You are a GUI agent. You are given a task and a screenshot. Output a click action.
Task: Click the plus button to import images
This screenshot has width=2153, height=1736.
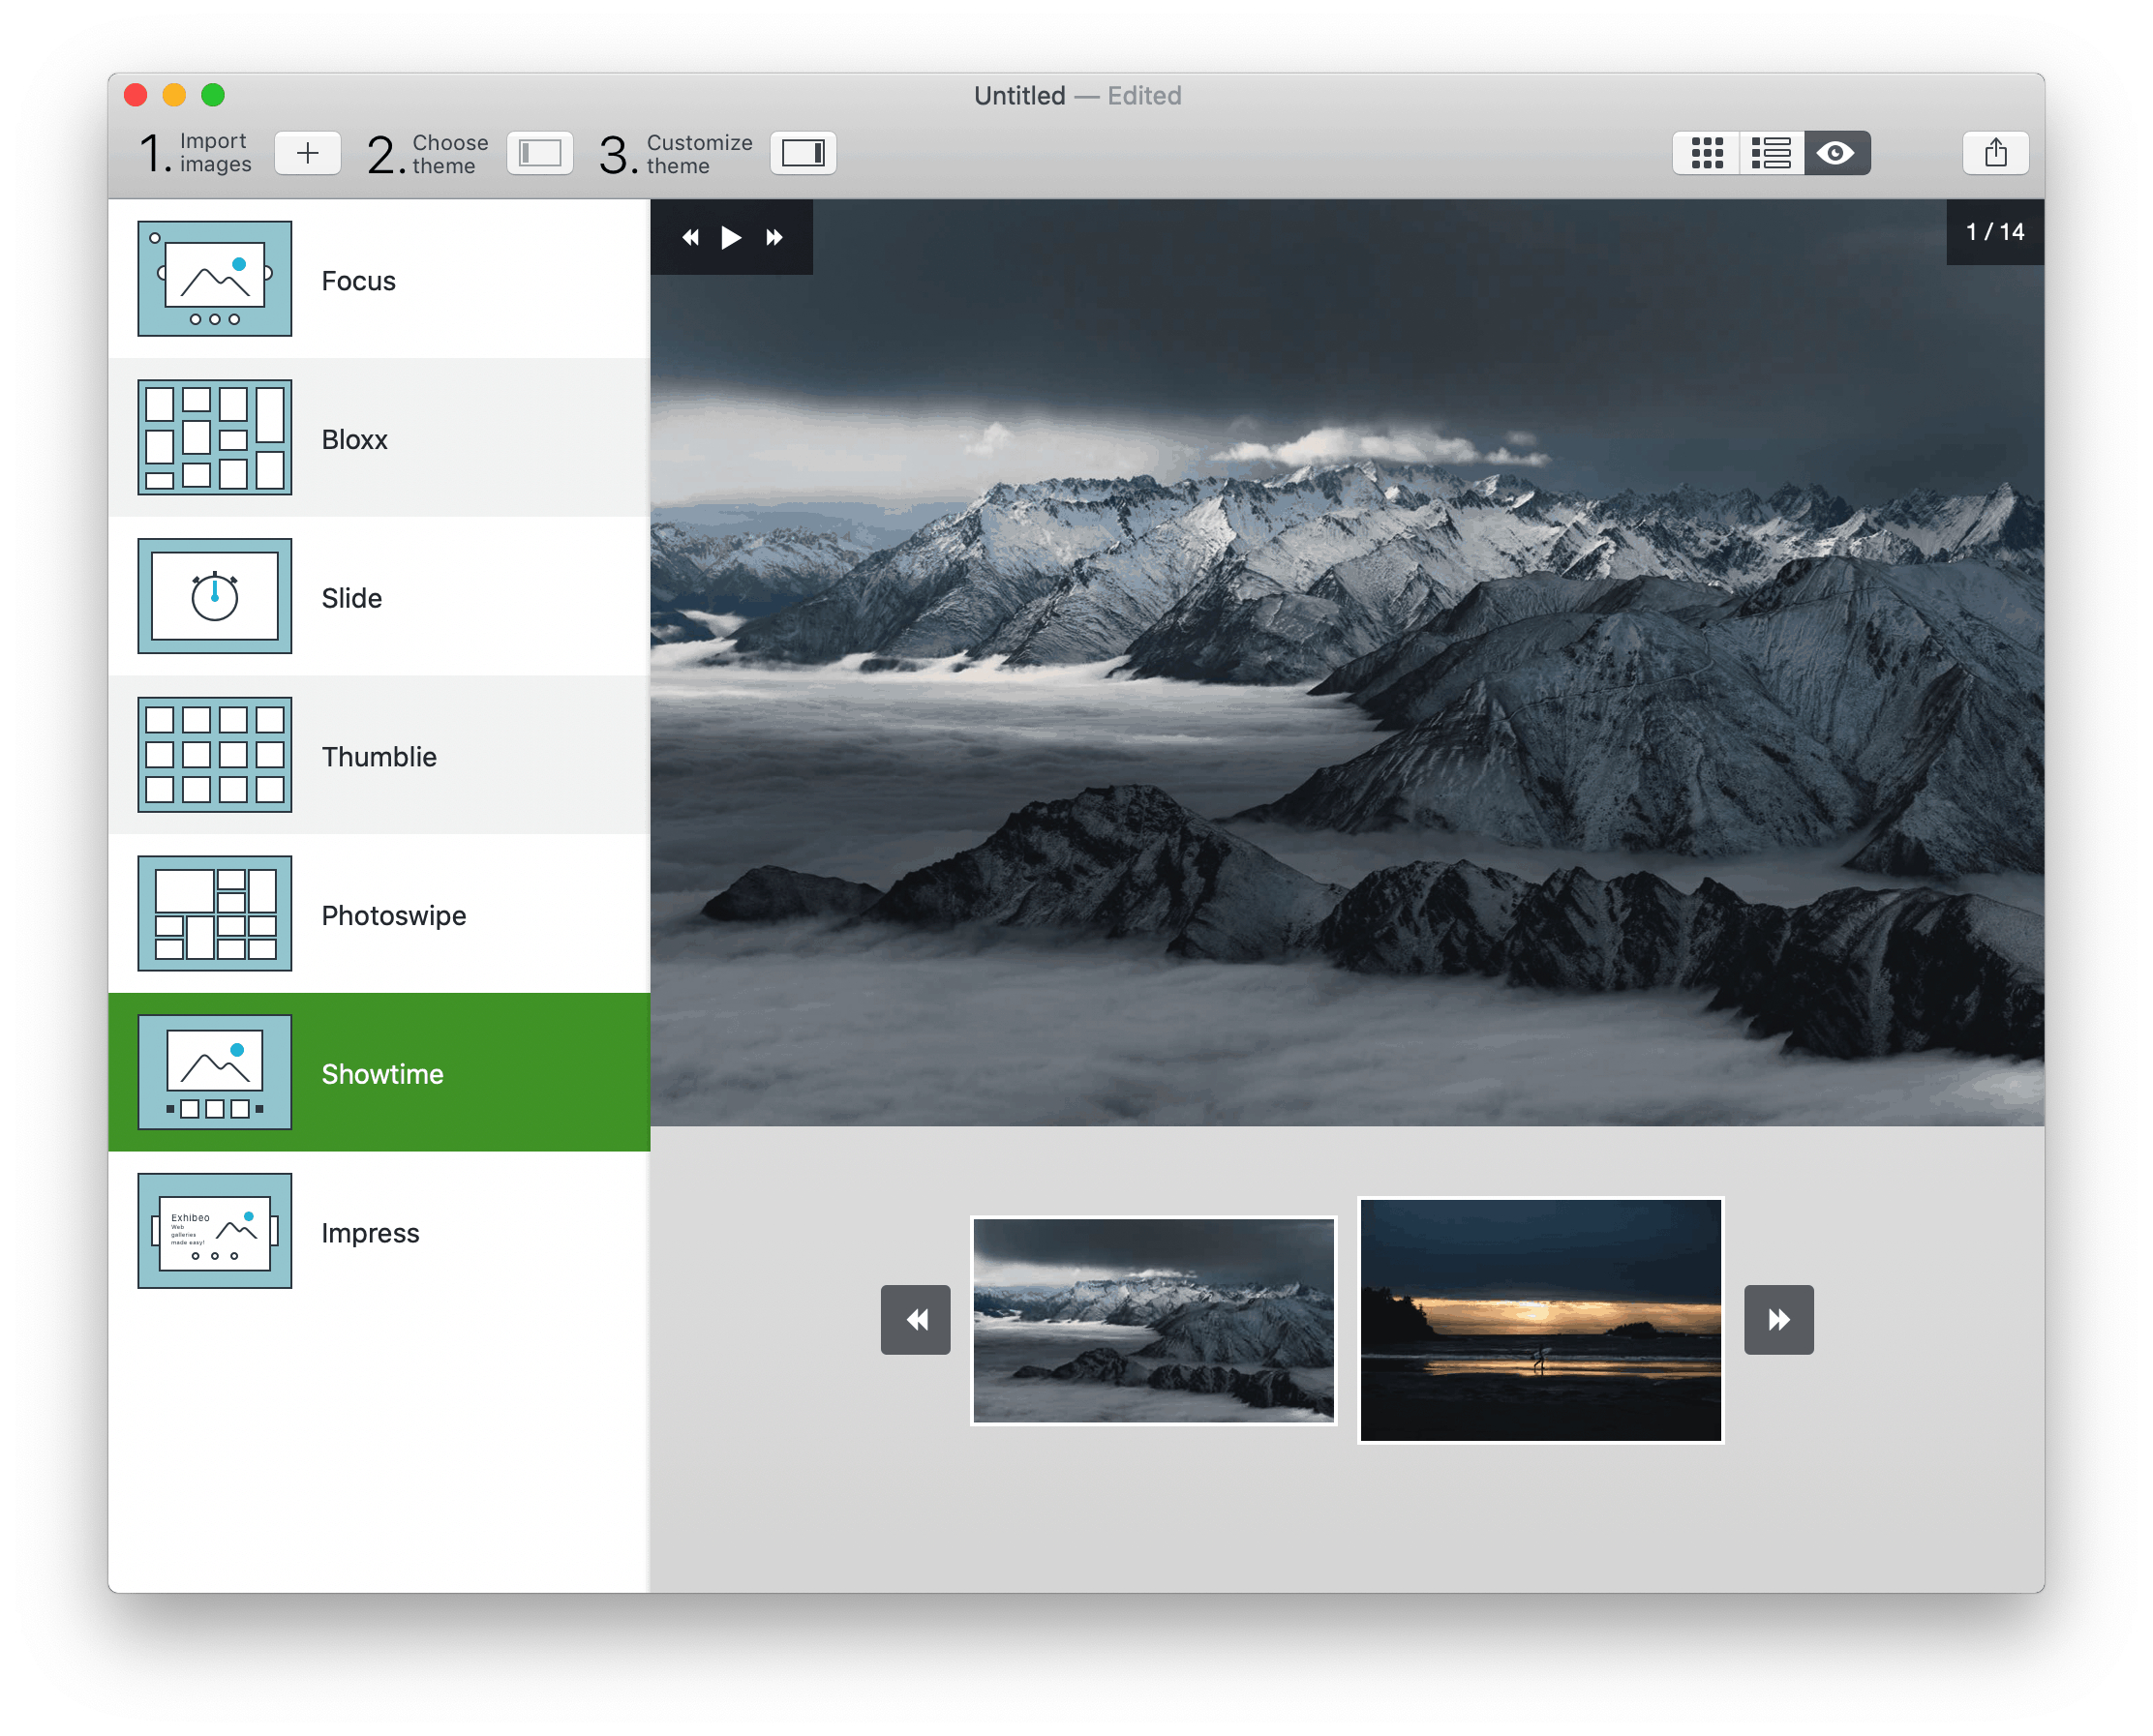[x=307, y=153]
